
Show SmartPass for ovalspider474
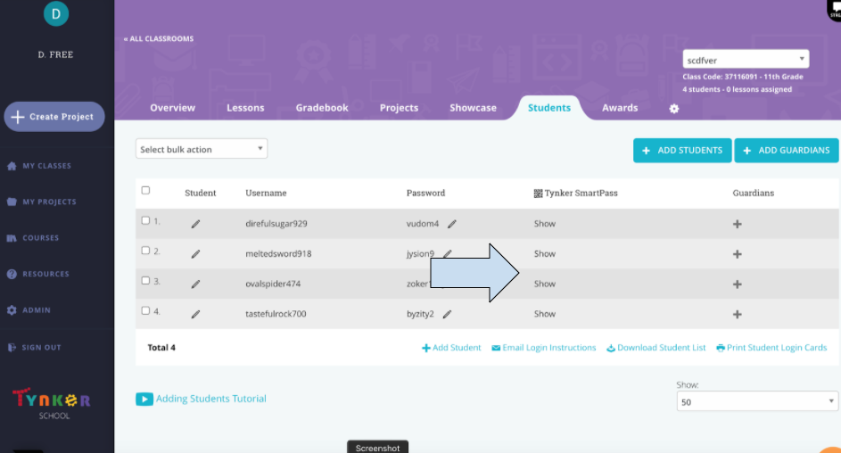pyautogui.click(x=545, y=284)
